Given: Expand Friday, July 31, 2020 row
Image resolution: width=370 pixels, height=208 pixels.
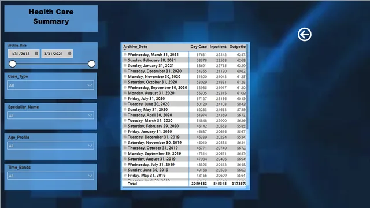Looking at the screenshot, I should 125,98.
